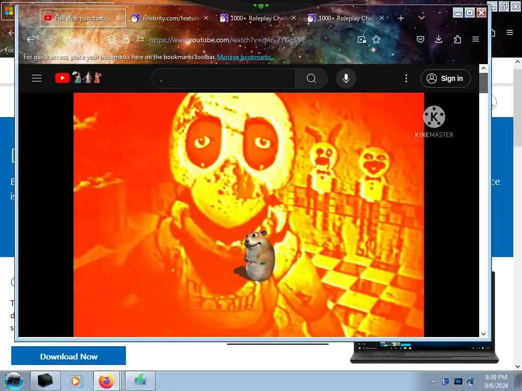The width and height of the screenshot is (522, 391).
Task: Click the Download Now button in the background window
Action: coord(69,356)
